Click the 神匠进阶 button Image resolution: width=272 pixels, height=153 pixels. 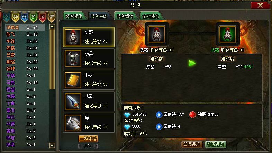[x=216, y=144]
